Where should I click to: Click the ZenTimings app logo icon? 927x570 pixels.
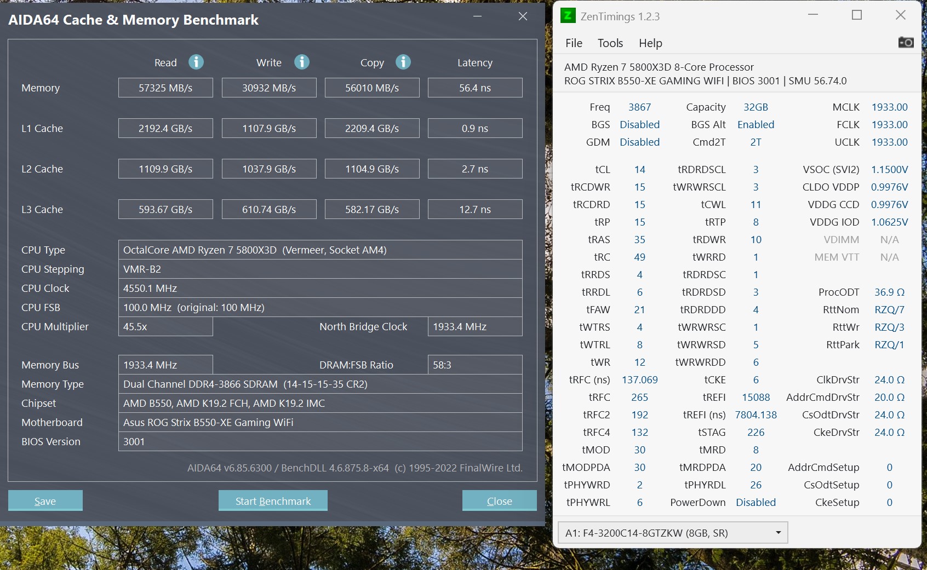click(x=568, y=15)
